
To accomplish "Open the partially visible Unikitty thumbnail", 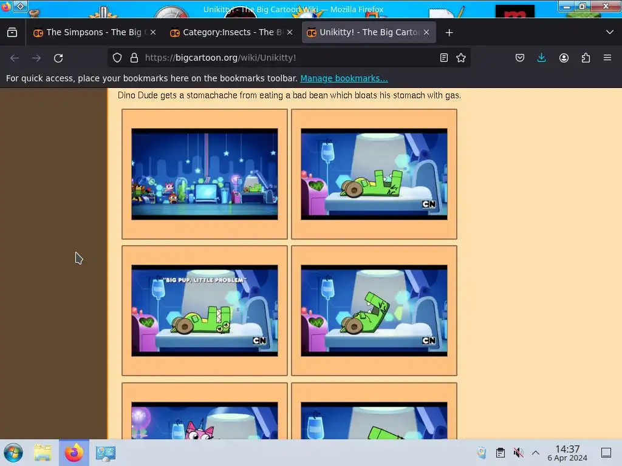I will tap(205, 420).
